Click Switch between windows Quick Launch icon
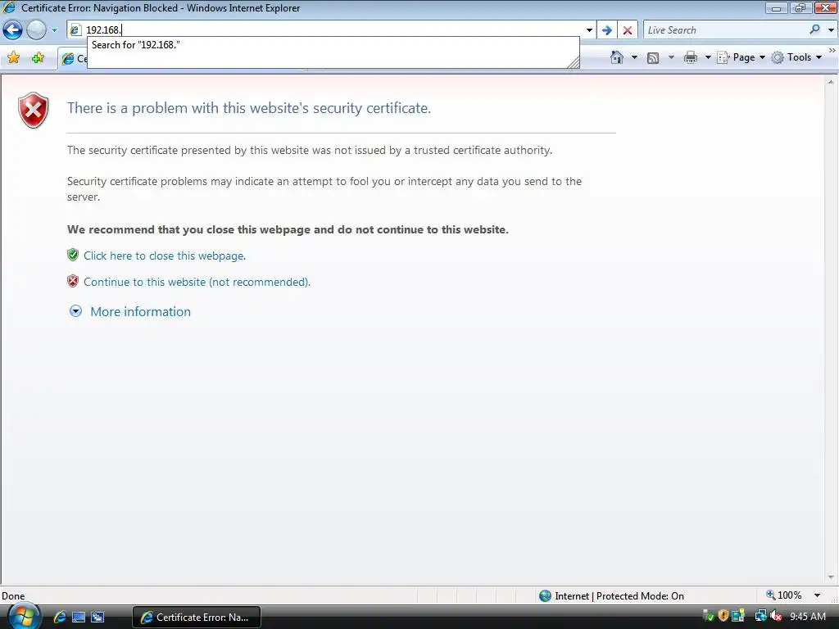839x629 pixels. (x=98, y=618)
